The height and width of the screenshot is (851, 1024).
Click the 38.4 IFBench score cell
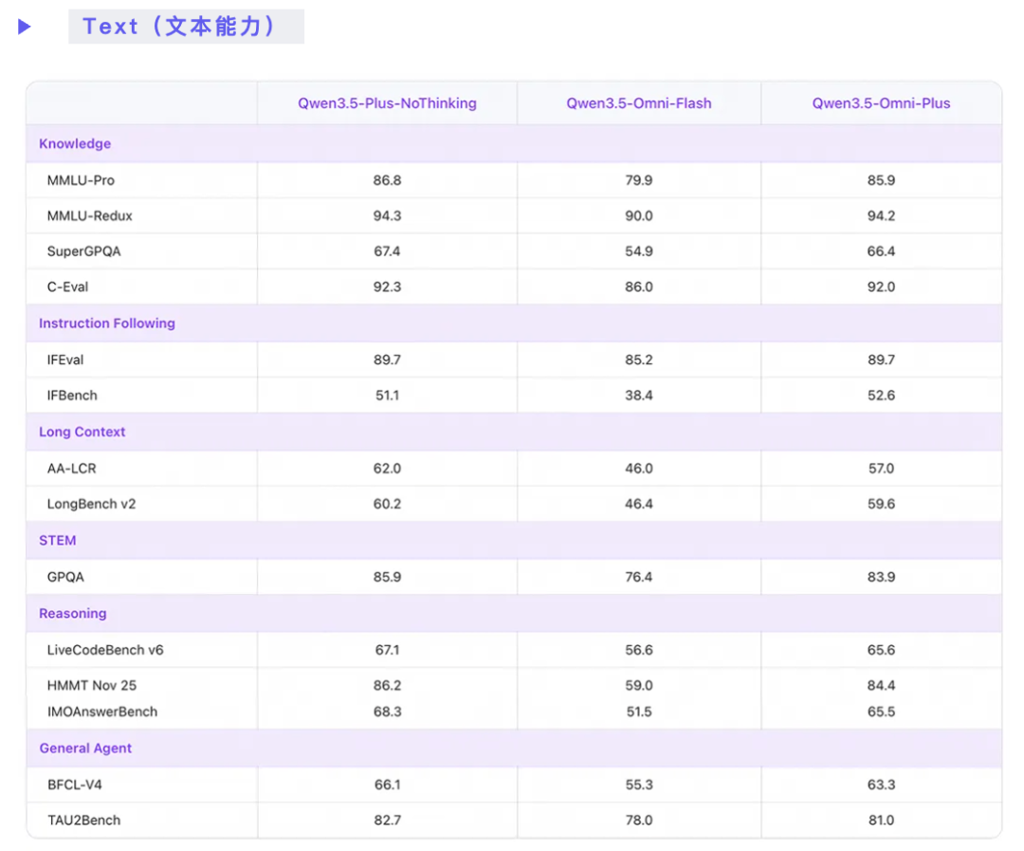[639, 396]
